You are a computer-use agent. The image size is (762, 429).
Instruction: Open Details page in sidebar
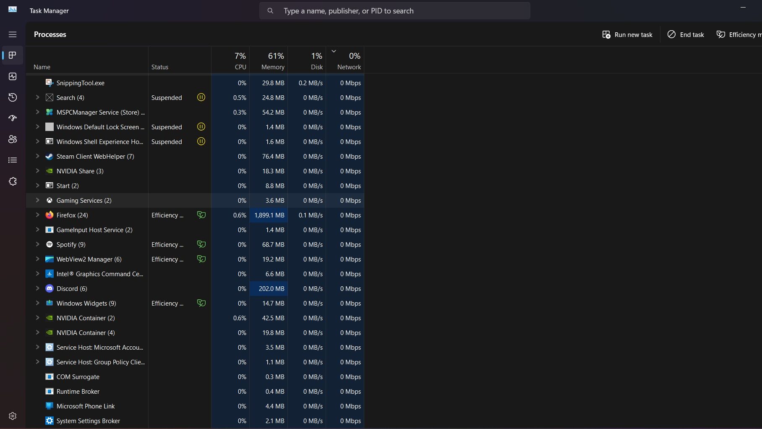[13, 160]
